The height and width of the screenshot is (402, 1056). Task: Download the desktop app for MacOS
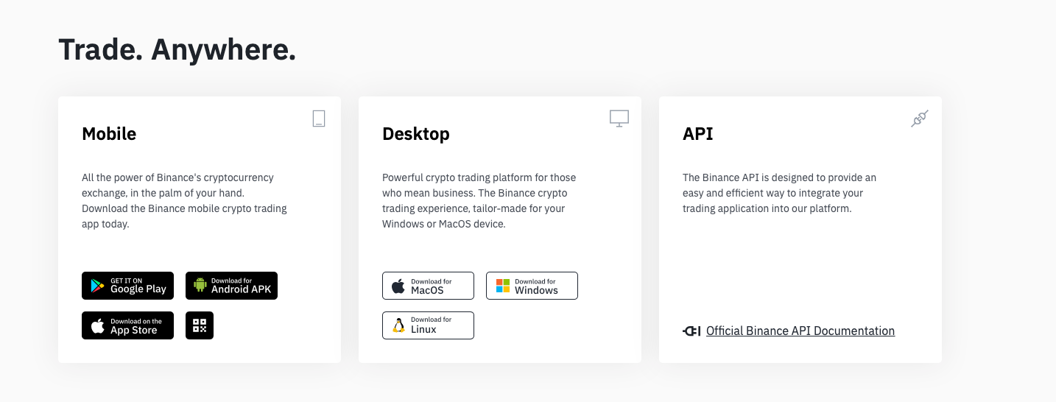coord(428,286)
